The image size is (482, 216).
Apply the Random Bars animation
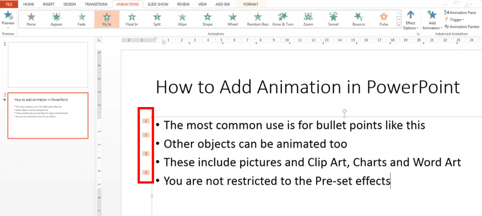pos(258,19)
